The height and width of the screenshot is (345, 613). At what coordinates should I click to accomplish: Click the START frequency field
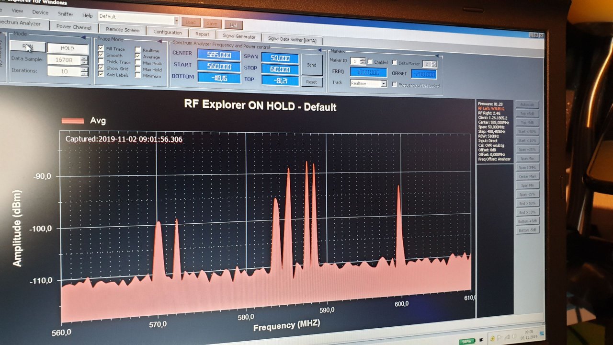coord(219,66)
